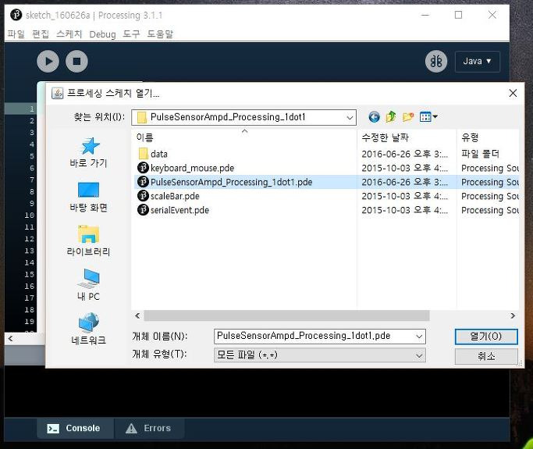Create new folder icon in dialog
The height and width of the screenshot is (449, 533).
(x=407, y=117)
